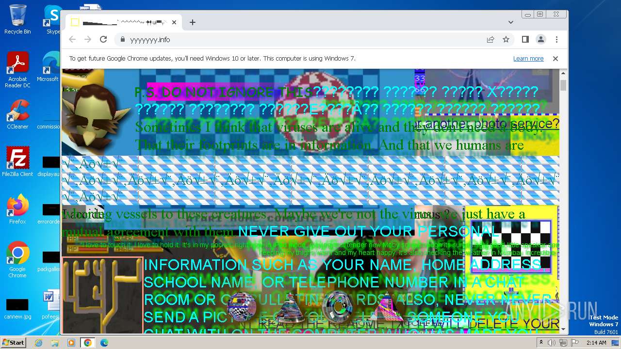The image size is (621, 349).
Task: Click the bearded mask face image
Action: 96,117
